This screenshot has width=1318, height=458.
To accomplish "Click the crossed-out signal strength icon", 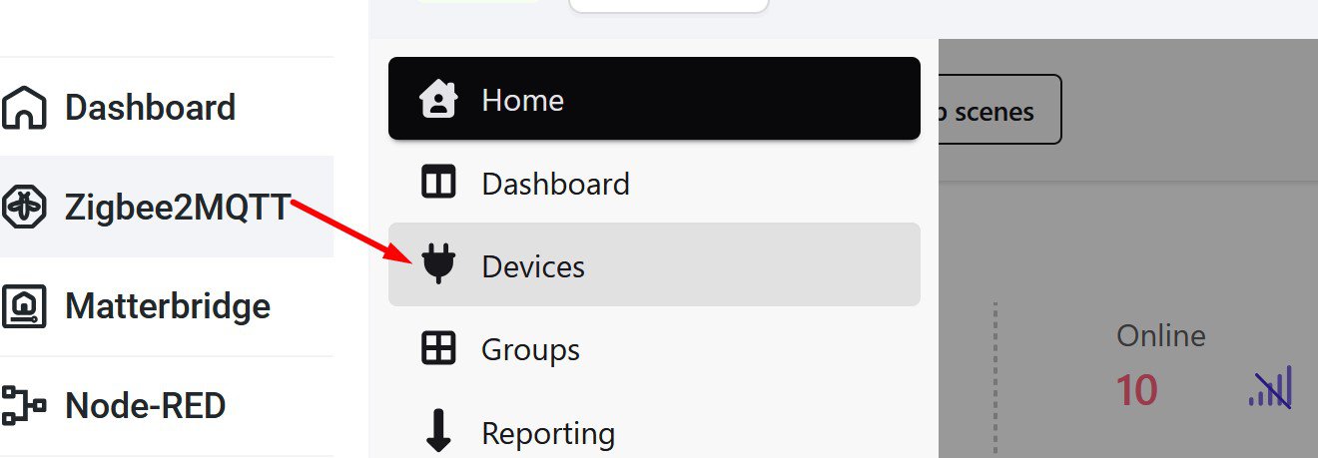I will [x=1271, y=387].
